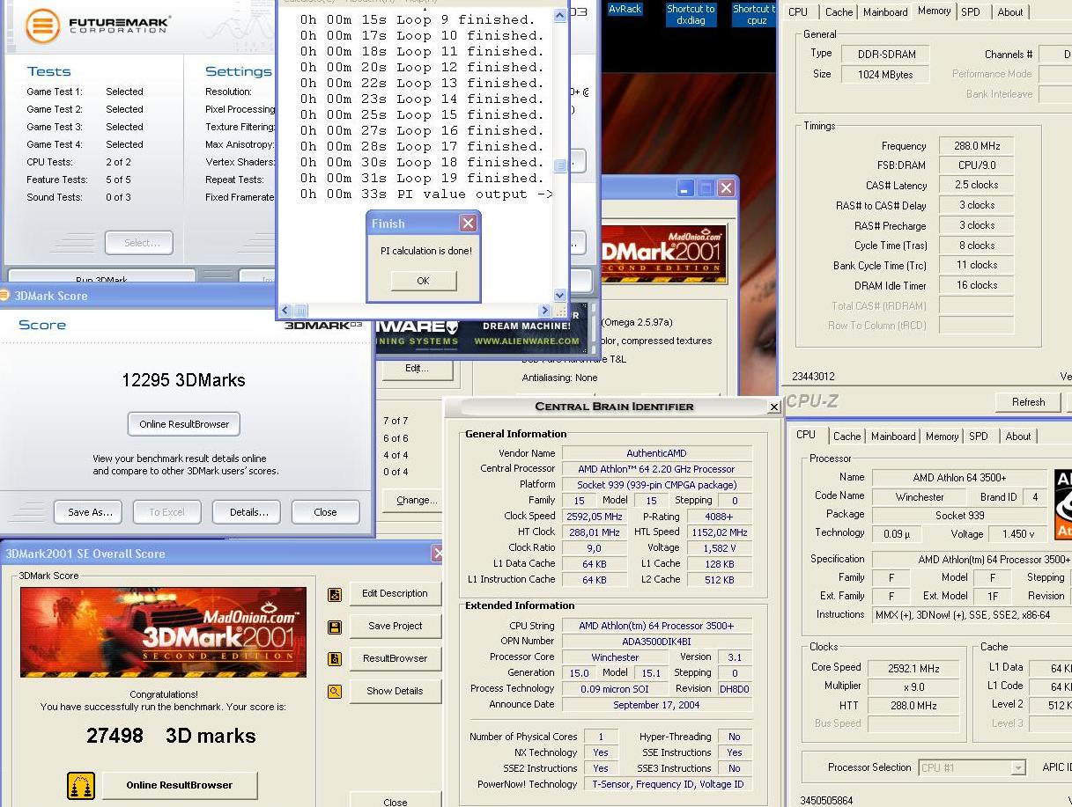Click the Frequency 288.0 MHz field
This screenshot has height=807, width=1072.
(976, 146)
